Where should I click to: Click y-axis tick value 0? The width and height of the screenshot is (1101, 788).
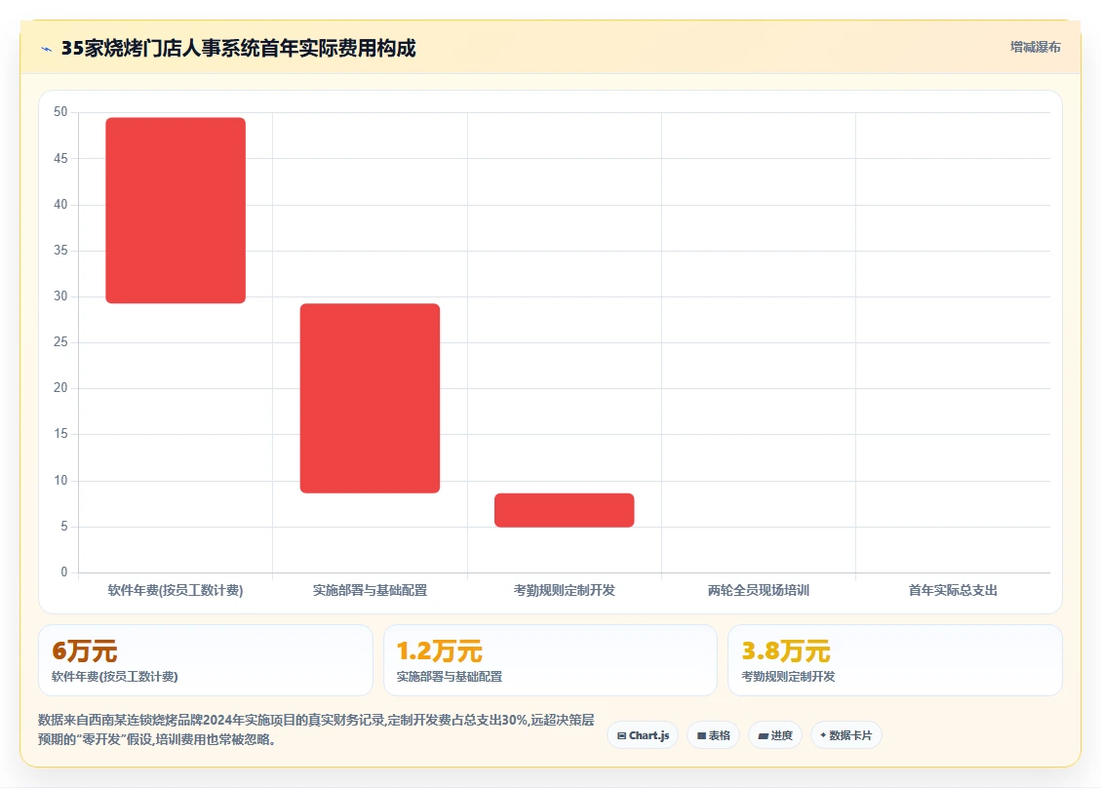(x=64, y=572)
